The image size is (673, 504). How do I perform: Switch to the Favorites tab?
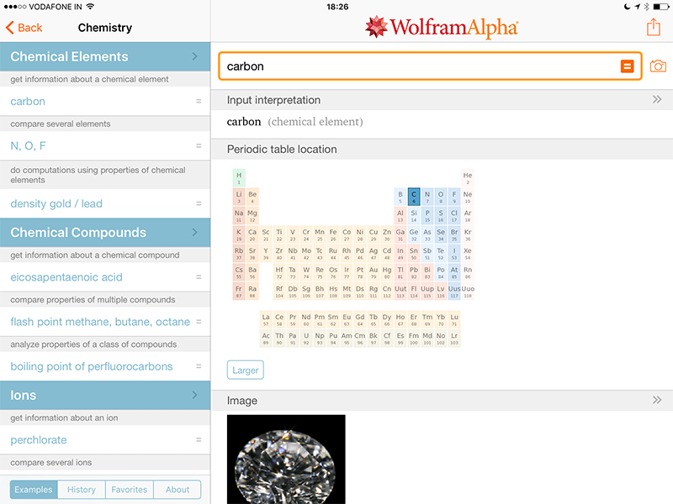point(130,490)
